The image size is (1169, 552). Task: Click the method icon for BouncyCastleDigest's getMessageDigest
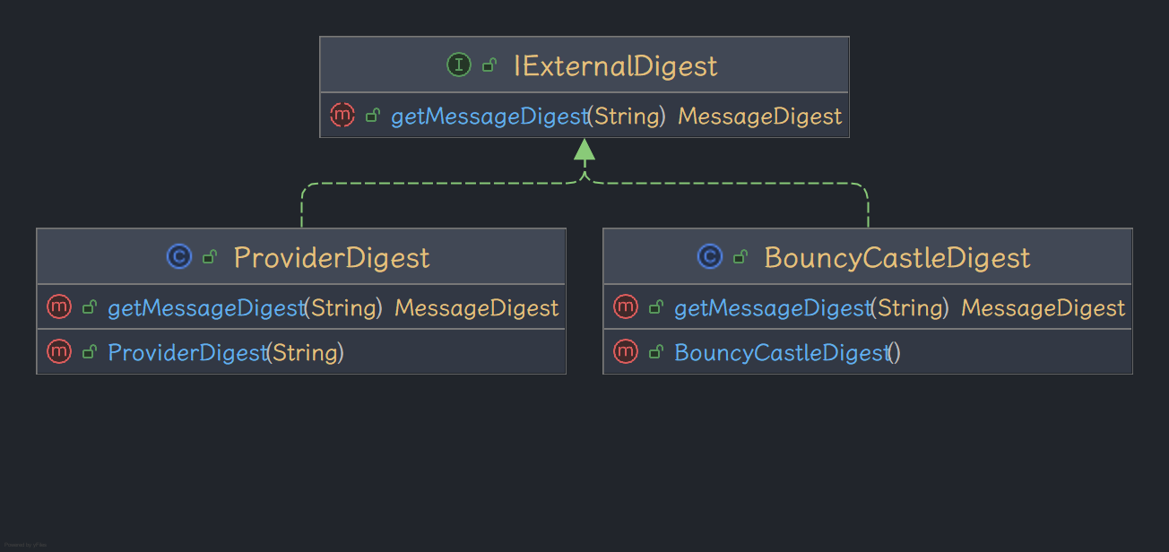tap(626, 307)
